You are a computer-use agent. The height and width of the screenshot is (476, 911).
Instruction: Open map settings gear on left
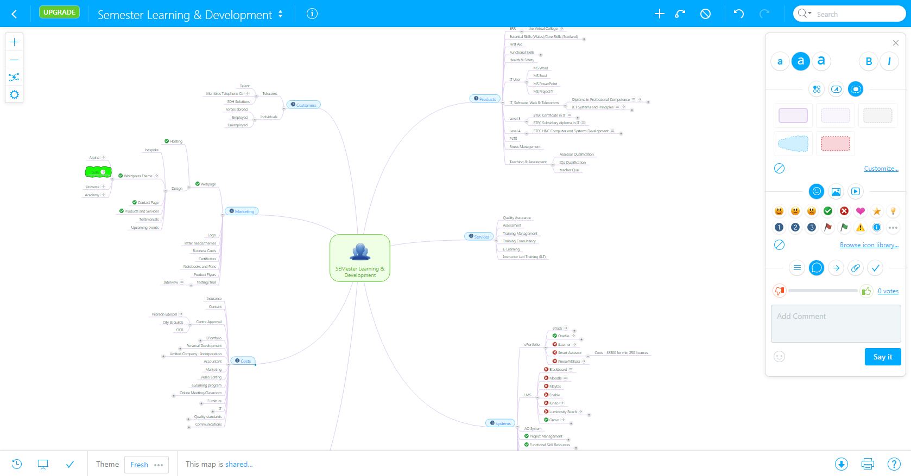14,94
